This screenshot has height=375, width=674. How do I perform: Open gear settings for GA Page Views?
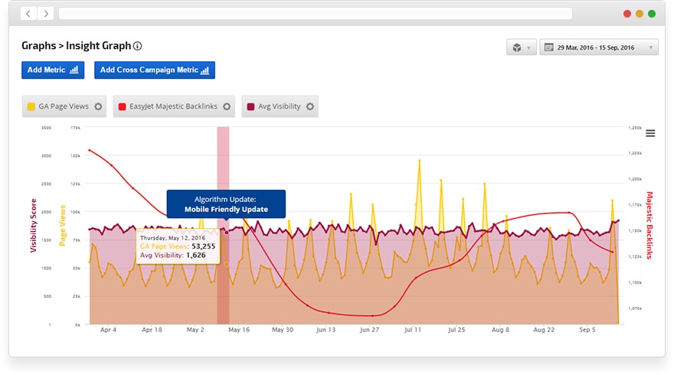98,106
